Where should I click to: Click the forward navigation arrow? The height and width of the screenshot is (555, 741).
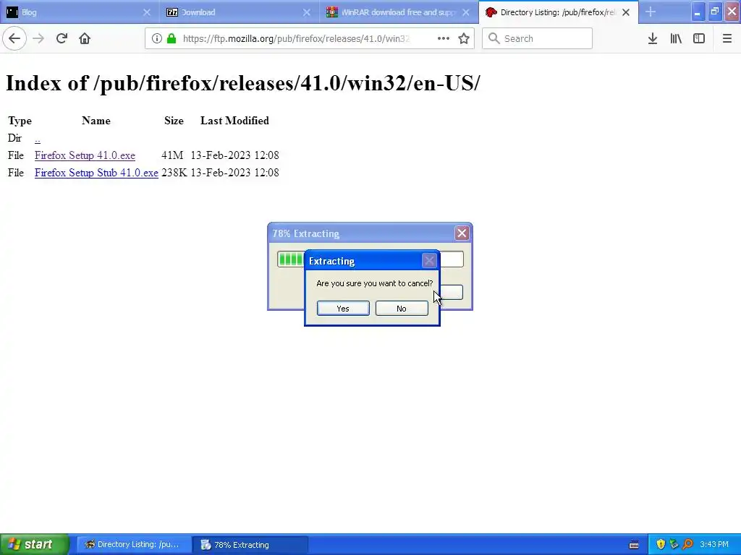[38, 38]
